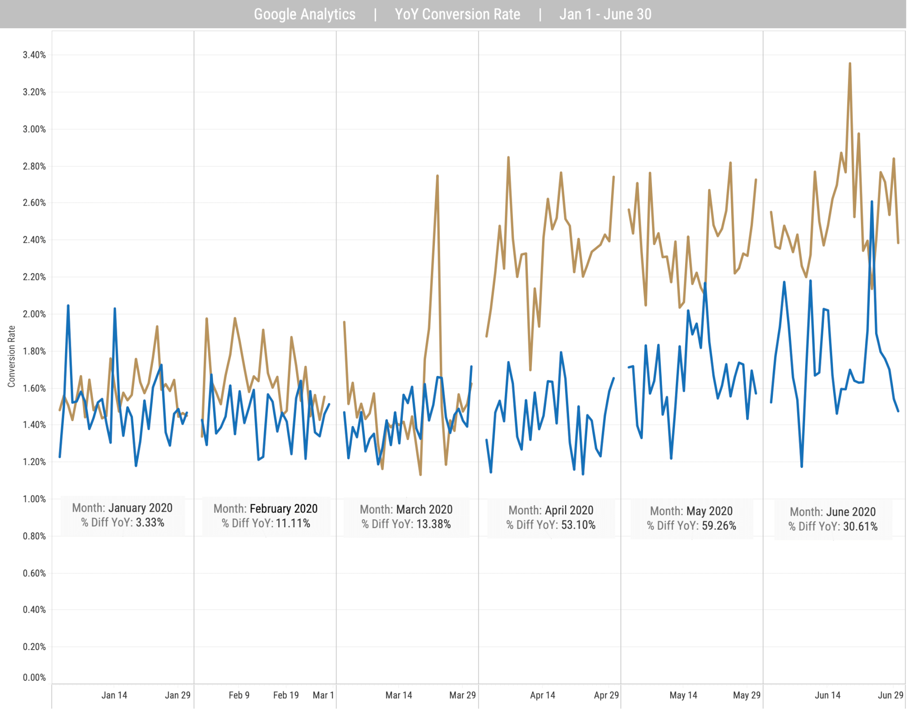Click the 'YoY Conversion Rate' header text
907x709 pixels.
(457, 14)
